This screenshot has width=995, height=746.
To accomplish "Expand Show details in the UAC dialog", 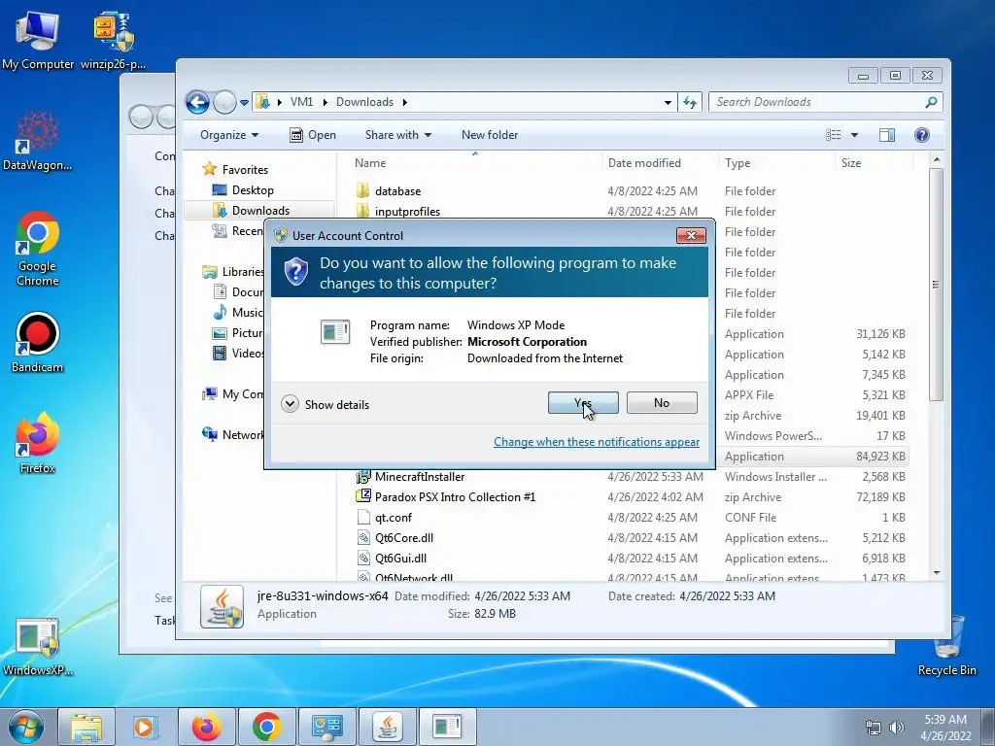I will [325, 404].
